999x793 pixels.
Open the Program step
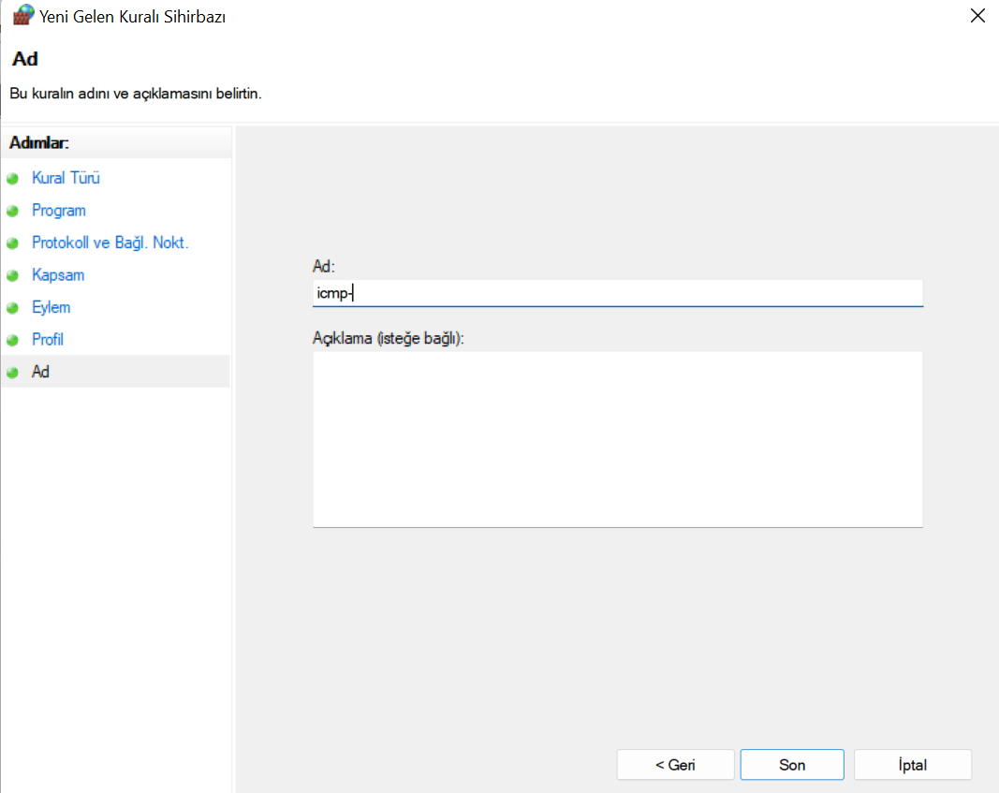click(x=58, y=211)
